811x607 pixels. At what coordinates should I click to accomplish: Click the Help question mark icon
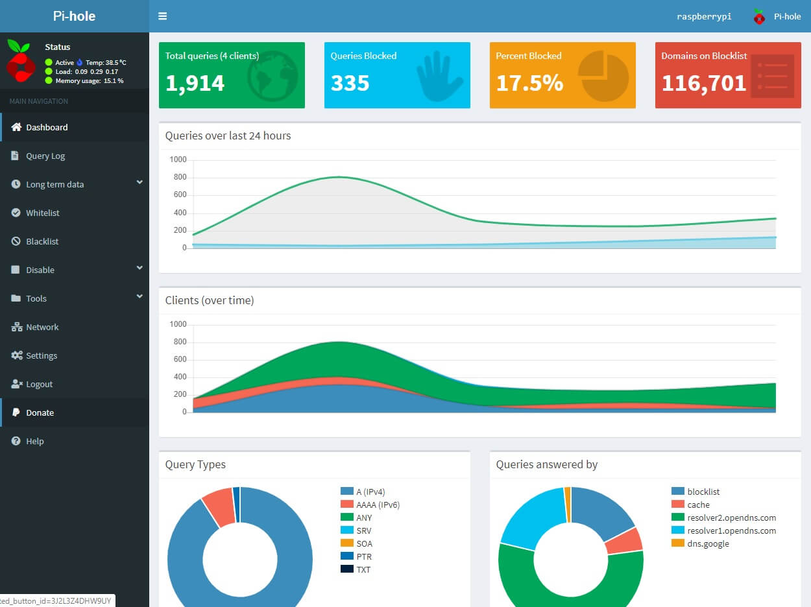click(16, 441)
